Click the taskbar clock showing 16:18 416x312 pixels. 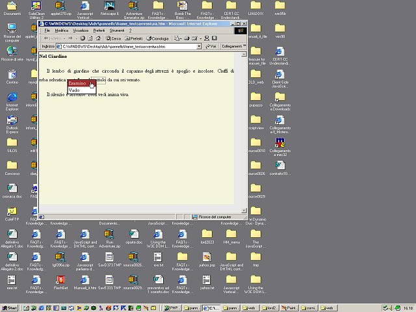click(408, 308)
